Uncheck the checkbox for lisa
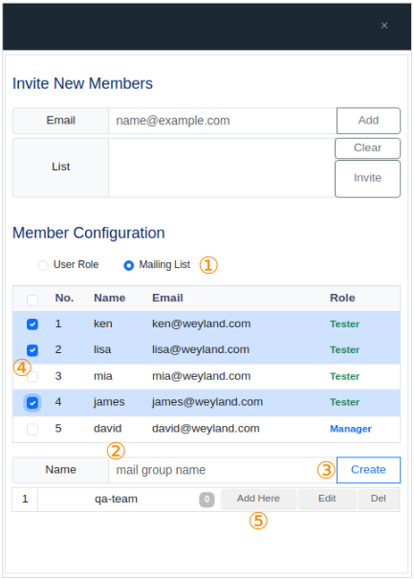 point(33,350)
